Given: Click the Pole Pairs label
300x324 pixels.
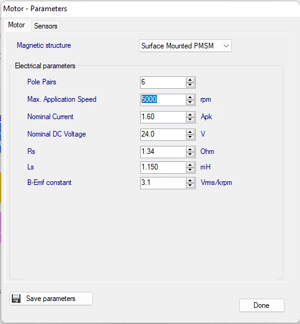Looking at the screenshot, I should [x=42, y=82].
